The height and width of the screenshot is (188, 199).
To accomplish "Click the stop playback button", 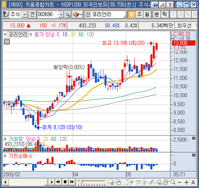I will (x=65, y=182).
